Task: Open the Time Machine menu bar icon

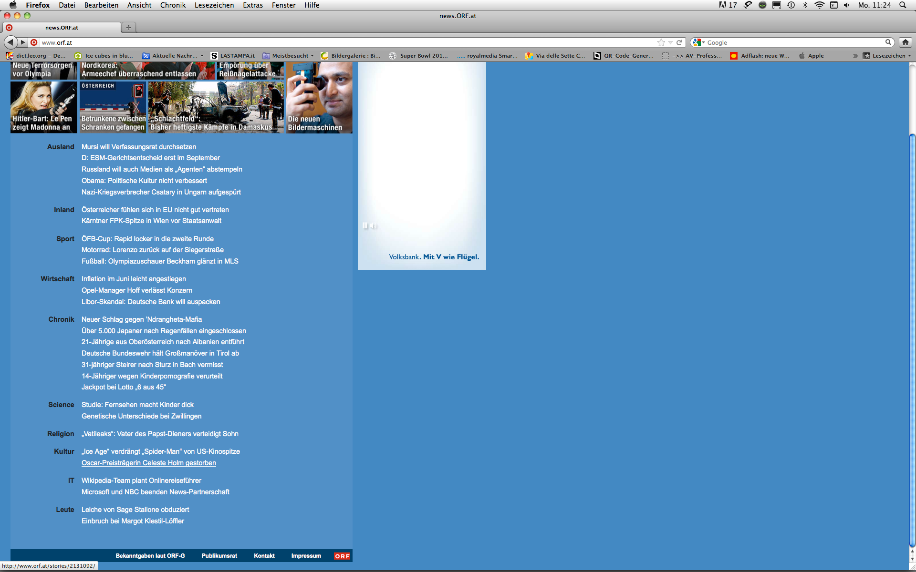Action: pyautogui.click(x=791, y=5)
